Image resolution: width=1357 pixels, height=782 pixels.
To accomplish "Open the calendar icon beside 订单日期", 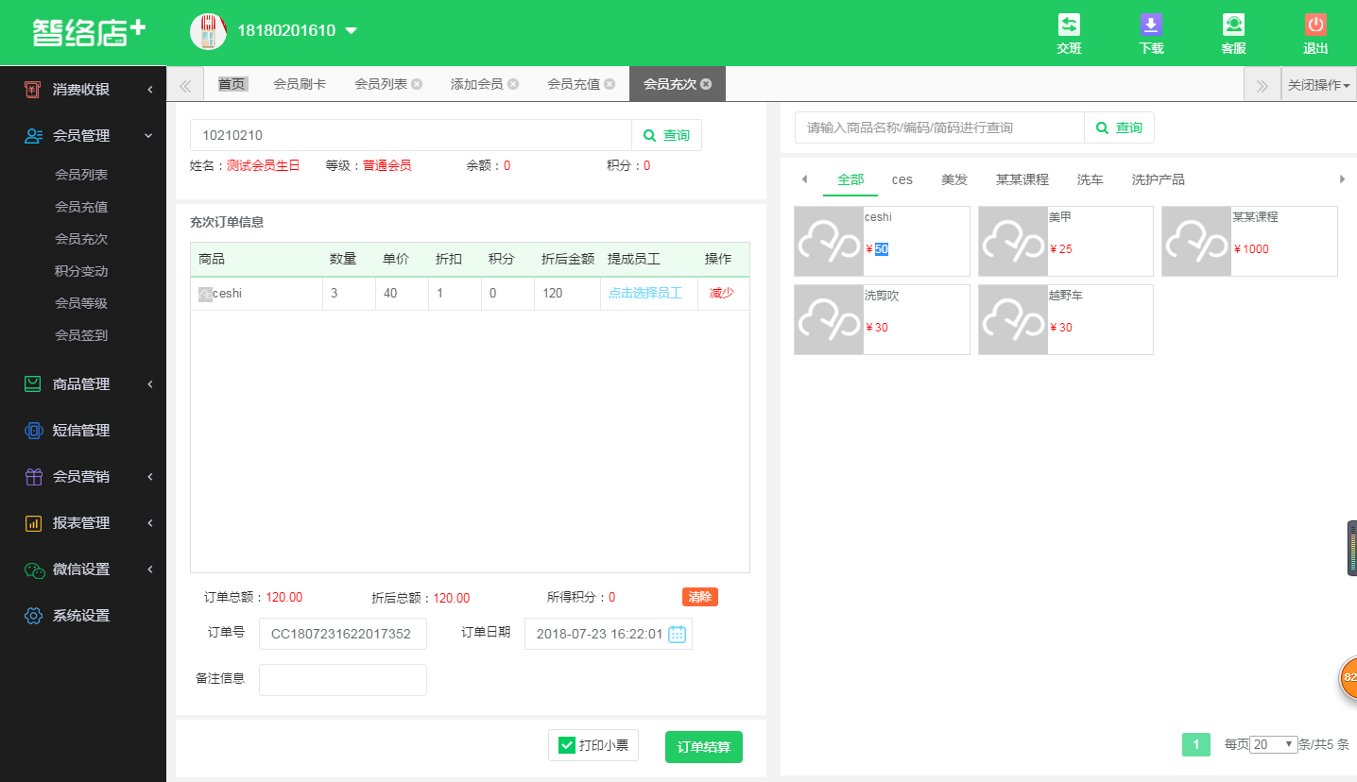I will coord(677,634).
